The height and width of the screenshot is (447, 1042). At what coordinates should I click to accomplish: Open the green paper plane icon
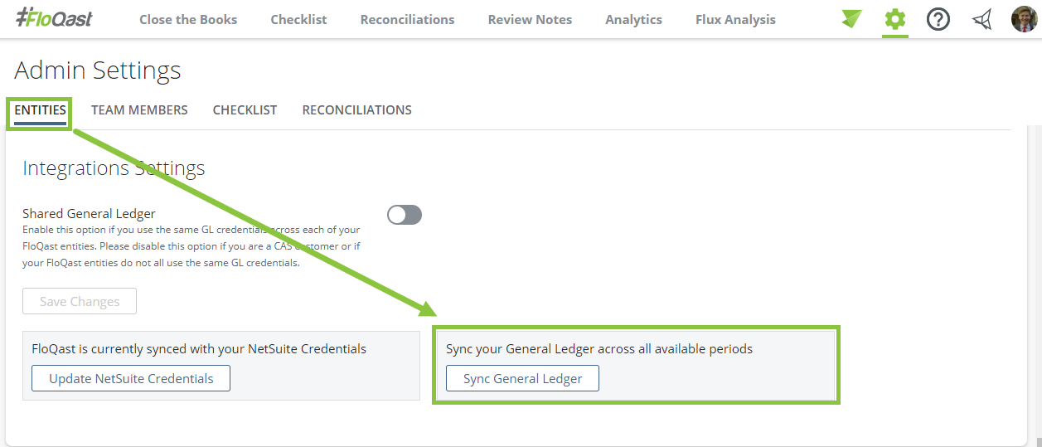click(x=852, y=18)
